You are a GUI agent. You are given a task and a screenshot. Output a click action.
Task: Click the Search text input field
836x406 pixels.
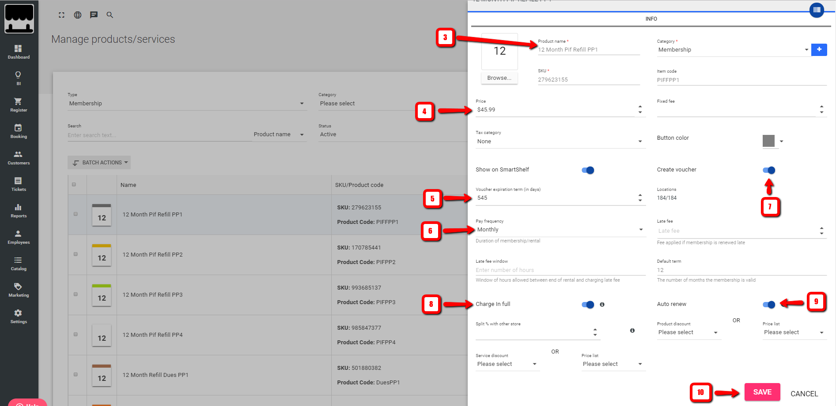159,135
